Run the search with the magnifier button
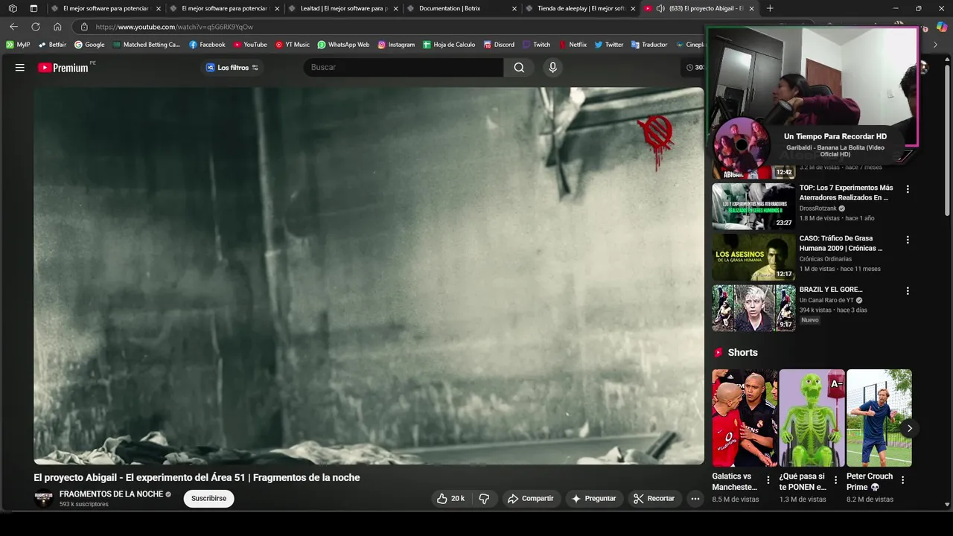The width and height of the screenshot is (953, 536). 519,67
